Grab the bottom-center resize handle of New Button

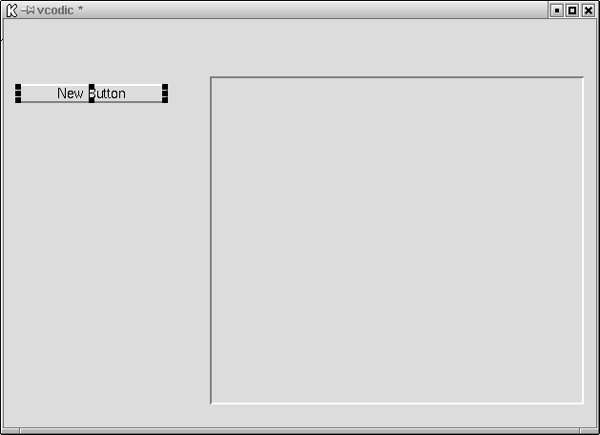[x=92, y=100]
